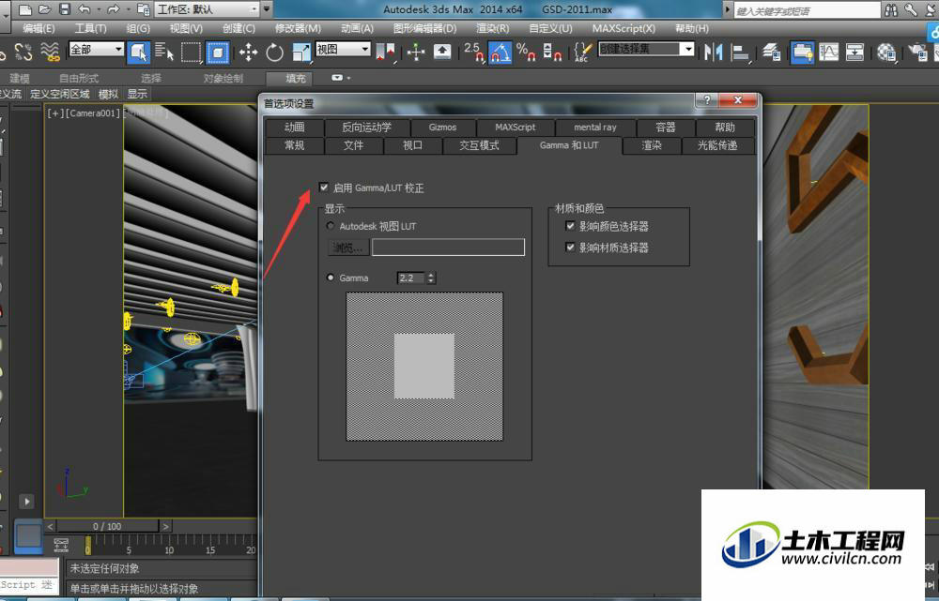Click the Gamma value field showing 2.2
The height and width of the screenshot is (601, 939).
[x=411, y=278]
